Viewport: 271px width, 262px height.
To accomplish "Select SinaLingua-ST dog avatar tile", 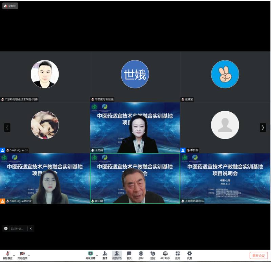I will pyautogui.click(x=45, y=125).
